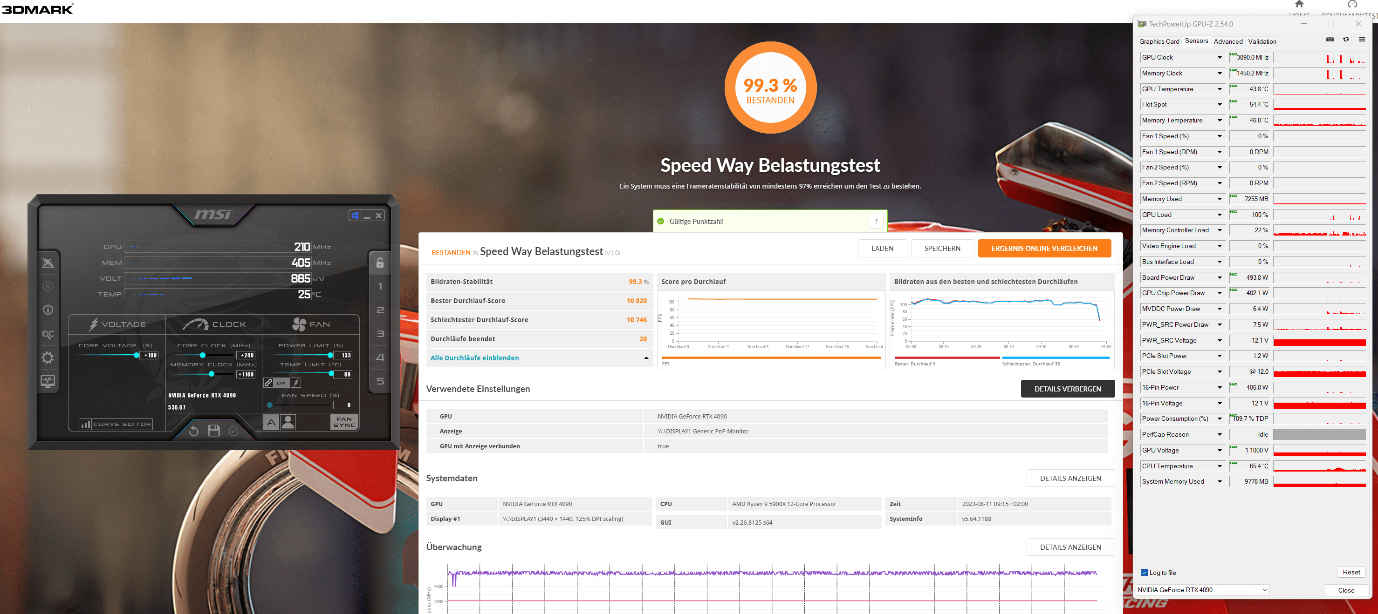The image size is (1378, 614).
Task: Select Afterburner profile slot 2
Action: (x=380, y=310)
